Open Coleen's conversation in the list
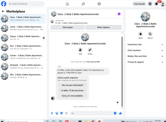The height and width of the screenshot is (122, 166). (23, 57)
